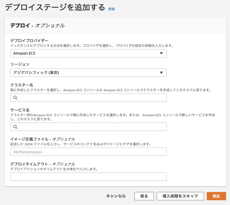Open the リージョン アジアパシフィック (東京) dropdown

tap(88, 73)
